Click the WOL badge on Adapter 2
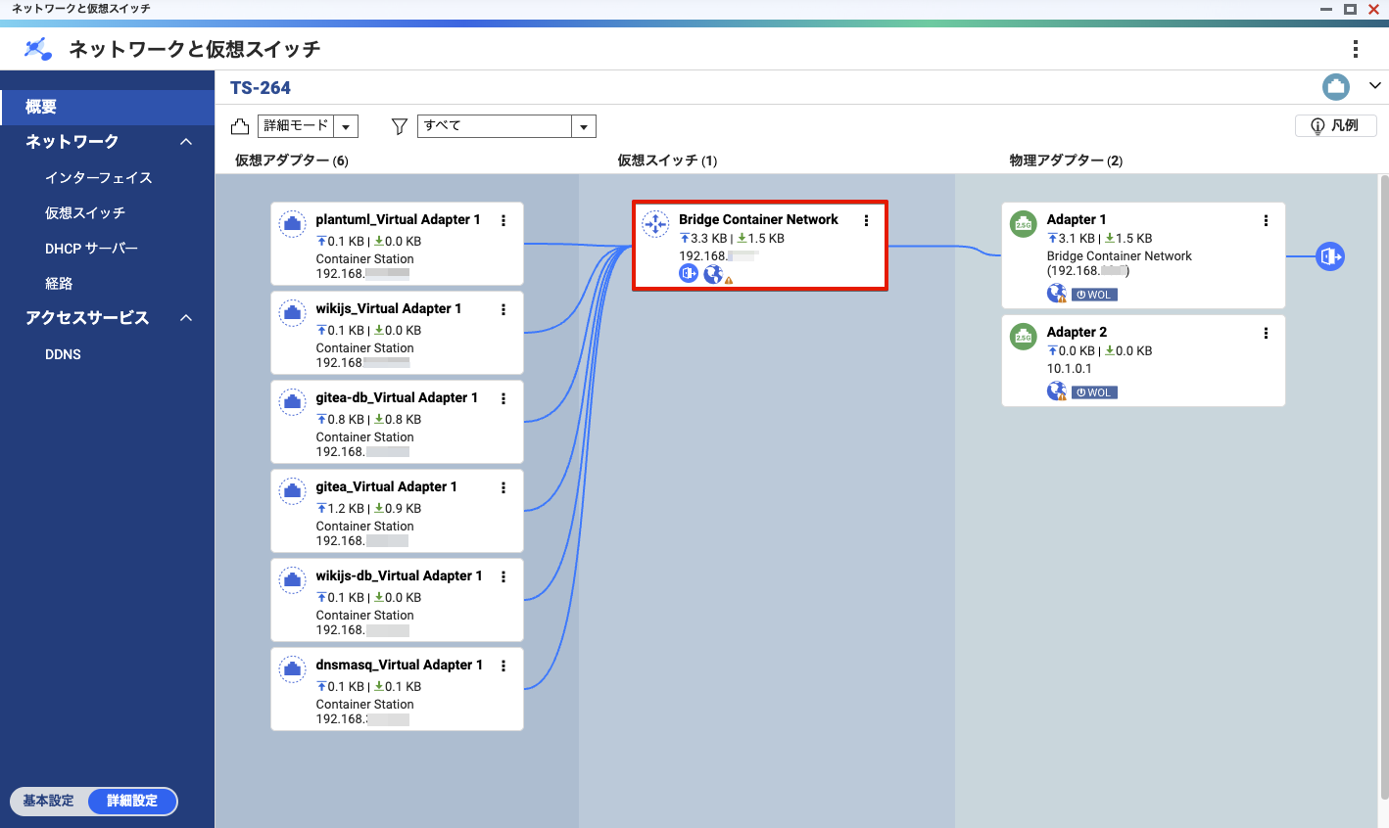This screenshot has height=828, width=1389. point(1094,392)
